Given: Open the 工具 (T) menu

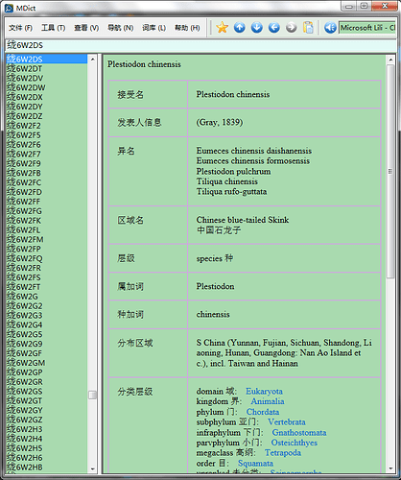Looking at the screenshot, I should tap(53, 28).
